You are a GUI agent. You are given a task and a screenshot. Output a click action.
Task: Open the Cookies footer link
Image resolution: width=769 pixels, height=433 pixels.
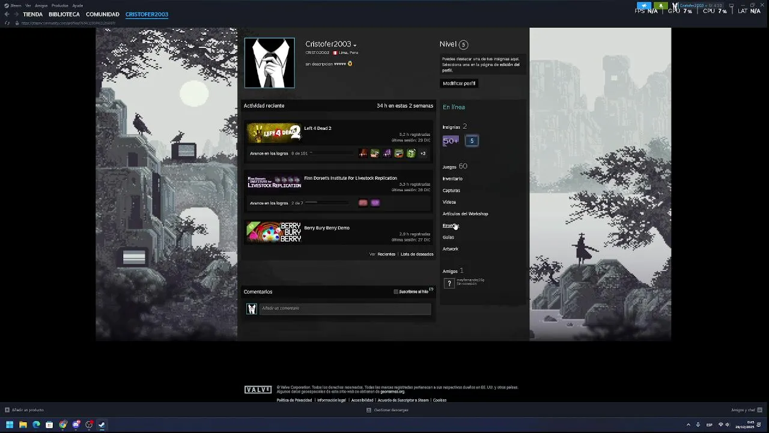440,401
